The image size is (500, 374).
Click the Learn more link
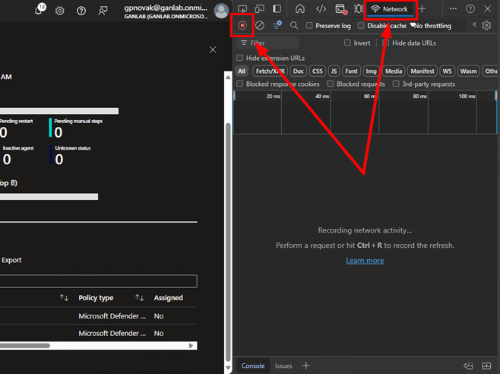click(x=365, y=261)
